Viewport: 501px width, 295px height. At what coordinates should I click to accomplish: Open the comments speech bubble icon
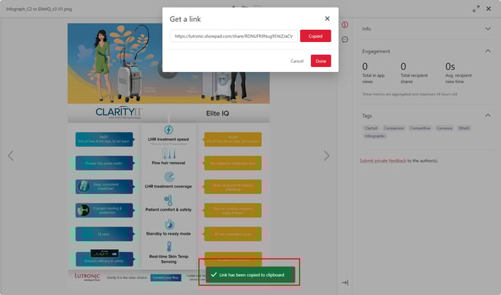coord(344,40)
